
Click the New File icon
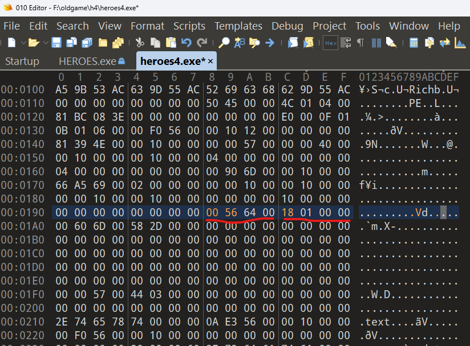(11, 43)
